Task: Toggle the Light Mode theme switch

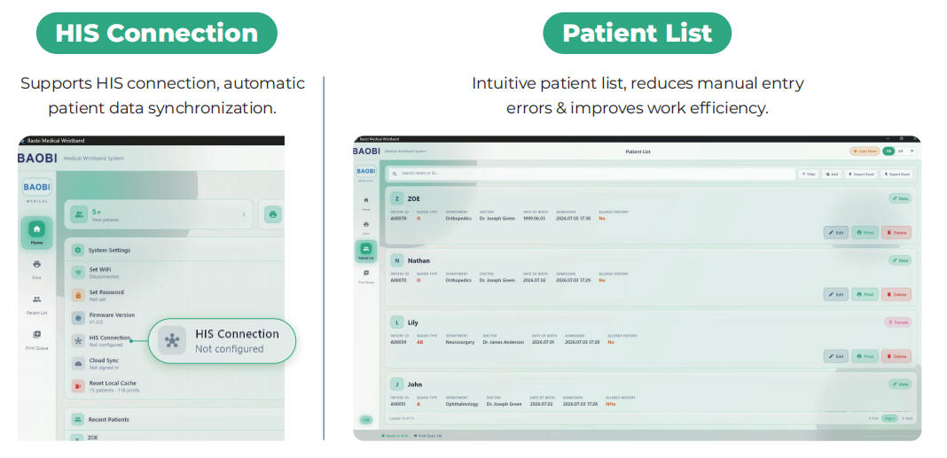Action: point(865,151)
